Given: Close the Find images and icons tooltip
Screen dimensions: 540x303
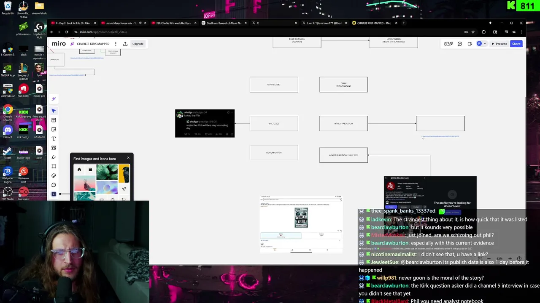Looking at the screenshot, I should [x=128, y=158].
